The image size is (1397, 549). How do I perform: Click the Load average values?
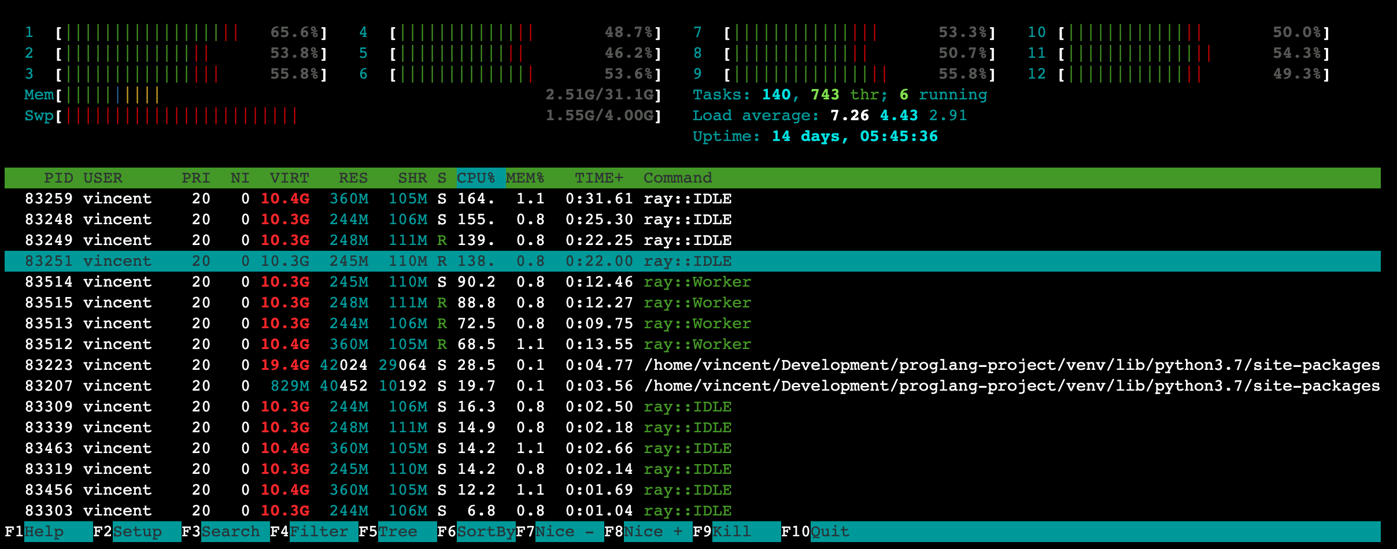click(x=899, y=116)
